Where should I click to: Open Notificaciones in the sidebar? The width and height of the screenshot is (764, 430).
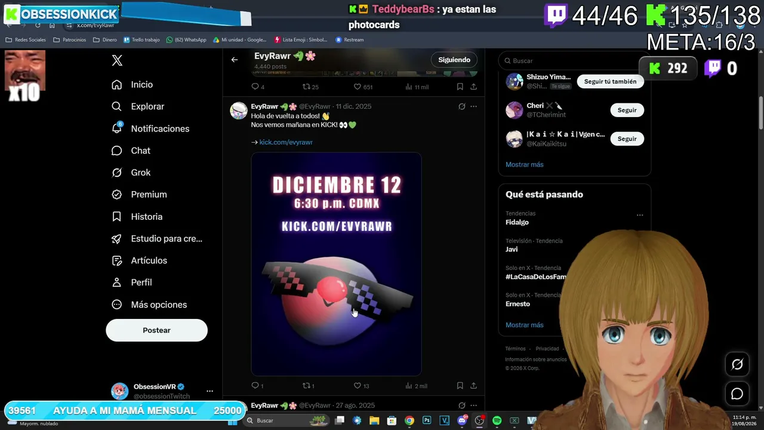coord(150,128)
